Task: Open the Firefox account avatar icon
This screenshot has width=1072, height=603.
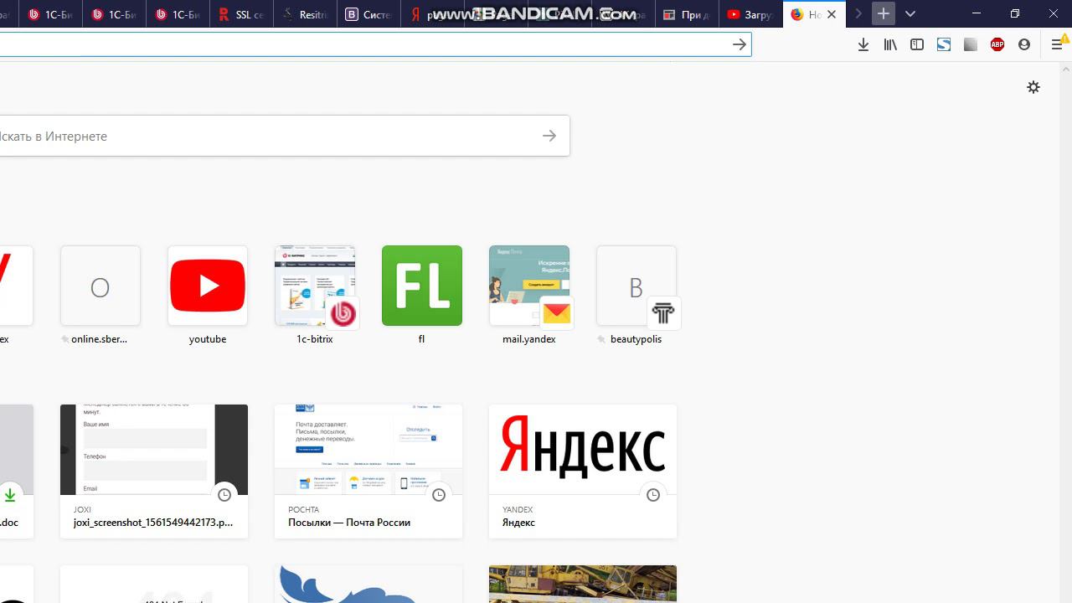Action: coord(1024,44)
